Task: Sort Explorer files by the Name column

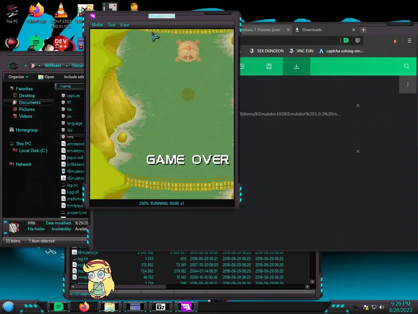Action: click(x=69, y=86)
